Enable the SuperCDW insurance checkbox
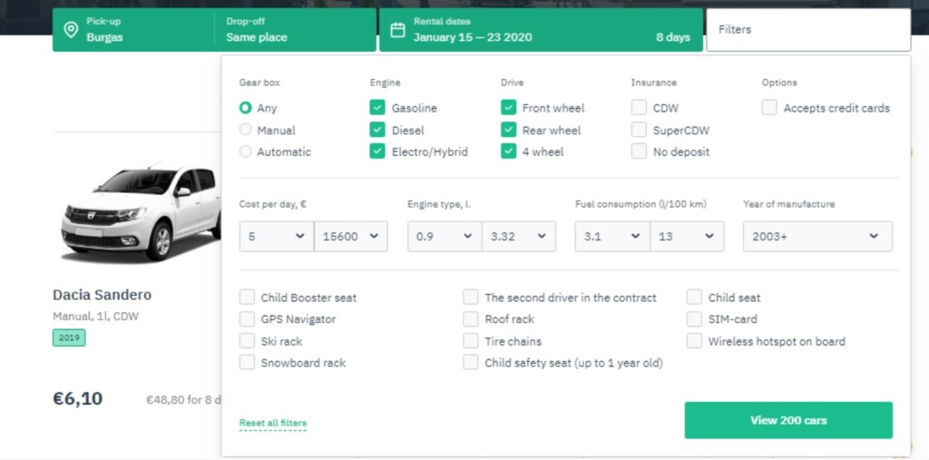Image resolution: width=929 pixels, height=460 pixels. coord(639,129)
